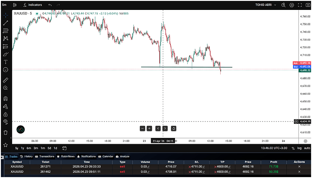Redo the chart action
This screenshot has height=178, width=312.
click(58, 5)
